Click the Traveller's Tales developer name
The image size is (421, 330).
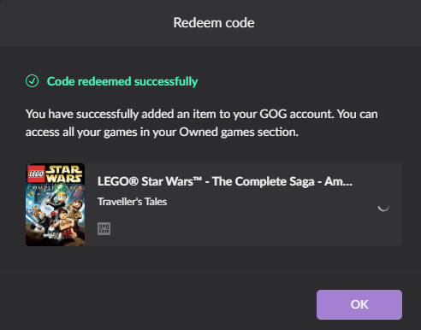(132, 202)
